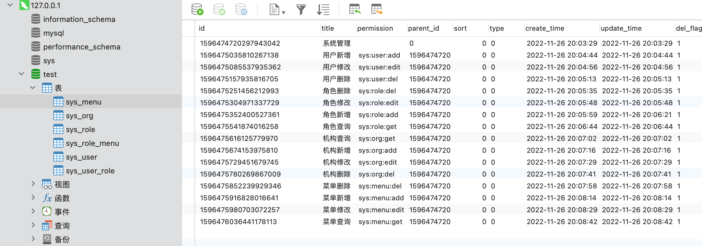
Task: Collapse the 127.0.0.1 connection node
Action: 10,5
